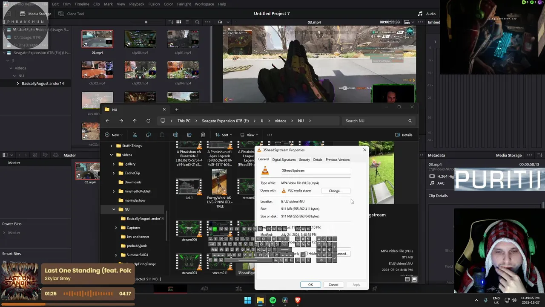Image resolution: width=545 pixels, height=307 pixels.
Task: Click 'videos' breadcrumb in Explorer address bar
Action: click(281, 121)
